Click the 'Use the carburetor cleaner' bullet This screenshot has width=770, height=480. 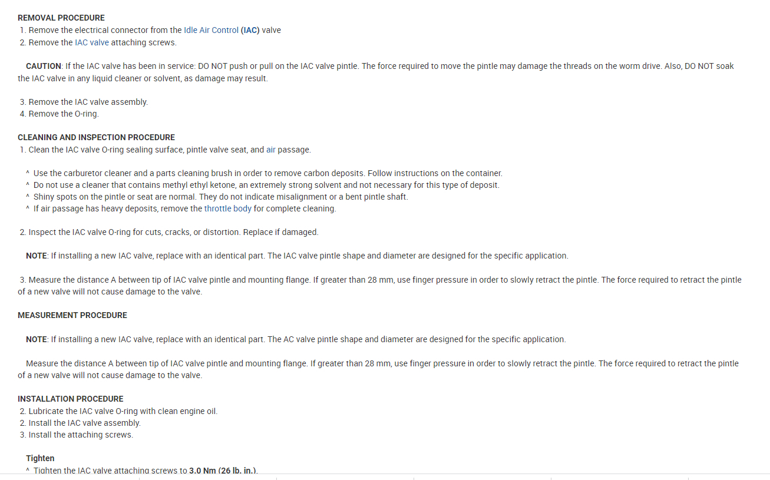point(267,173)
